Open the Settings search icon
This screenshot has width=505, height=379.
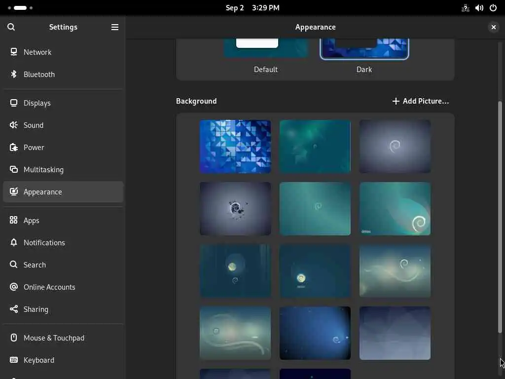tap(11, 27)
